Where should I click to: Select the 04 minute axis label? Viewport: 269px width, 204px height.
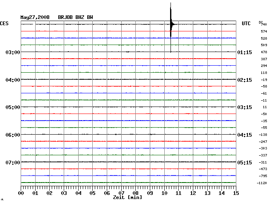pyautogui.click(x=78, y=193)
